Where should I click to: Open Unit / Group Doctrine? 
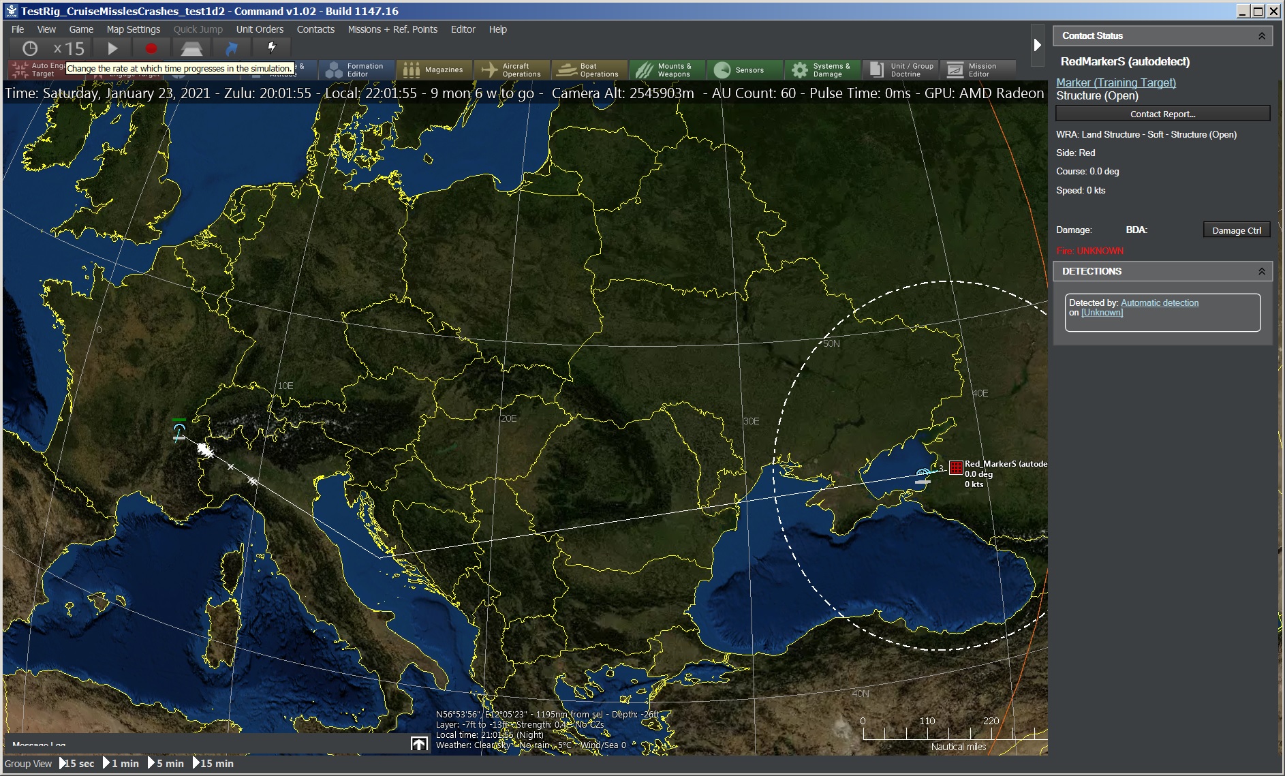(900, 69)
